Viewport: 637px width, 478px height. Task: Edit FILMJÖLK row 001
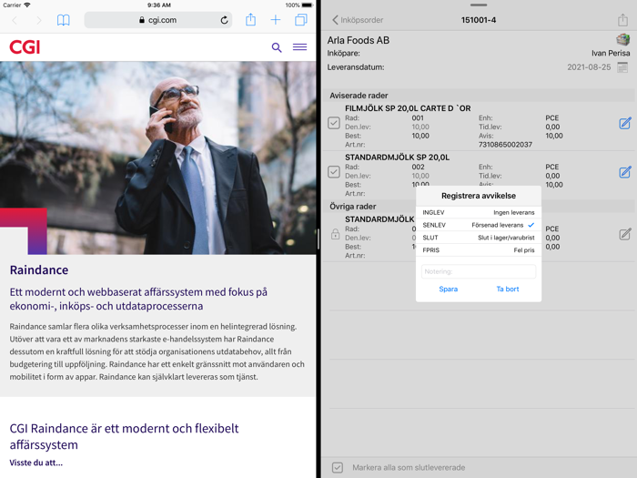point(625,123)
